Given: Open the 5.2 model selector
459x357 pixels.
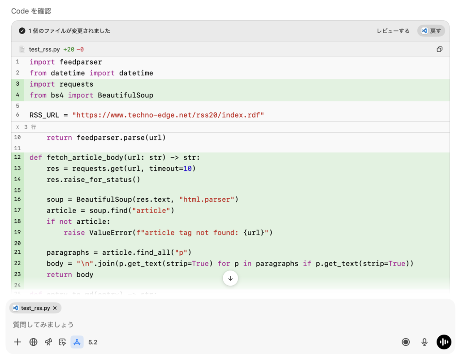Looking at the screenshot, I should click(x=93, y=342).
